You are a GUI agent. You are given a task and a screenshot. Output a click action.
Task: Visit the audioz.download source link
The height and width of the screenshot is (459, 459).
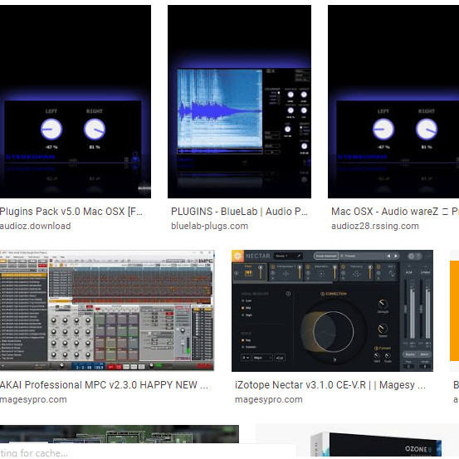(x=36, y=226)
